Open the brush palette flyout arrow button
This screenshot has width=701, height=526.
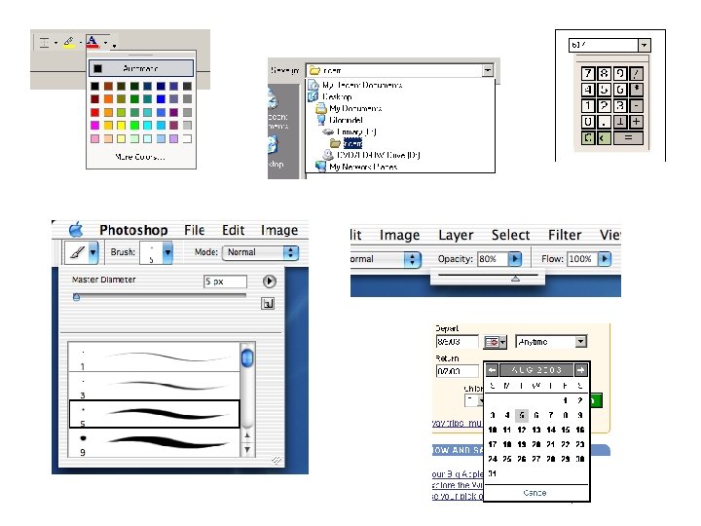269,282
